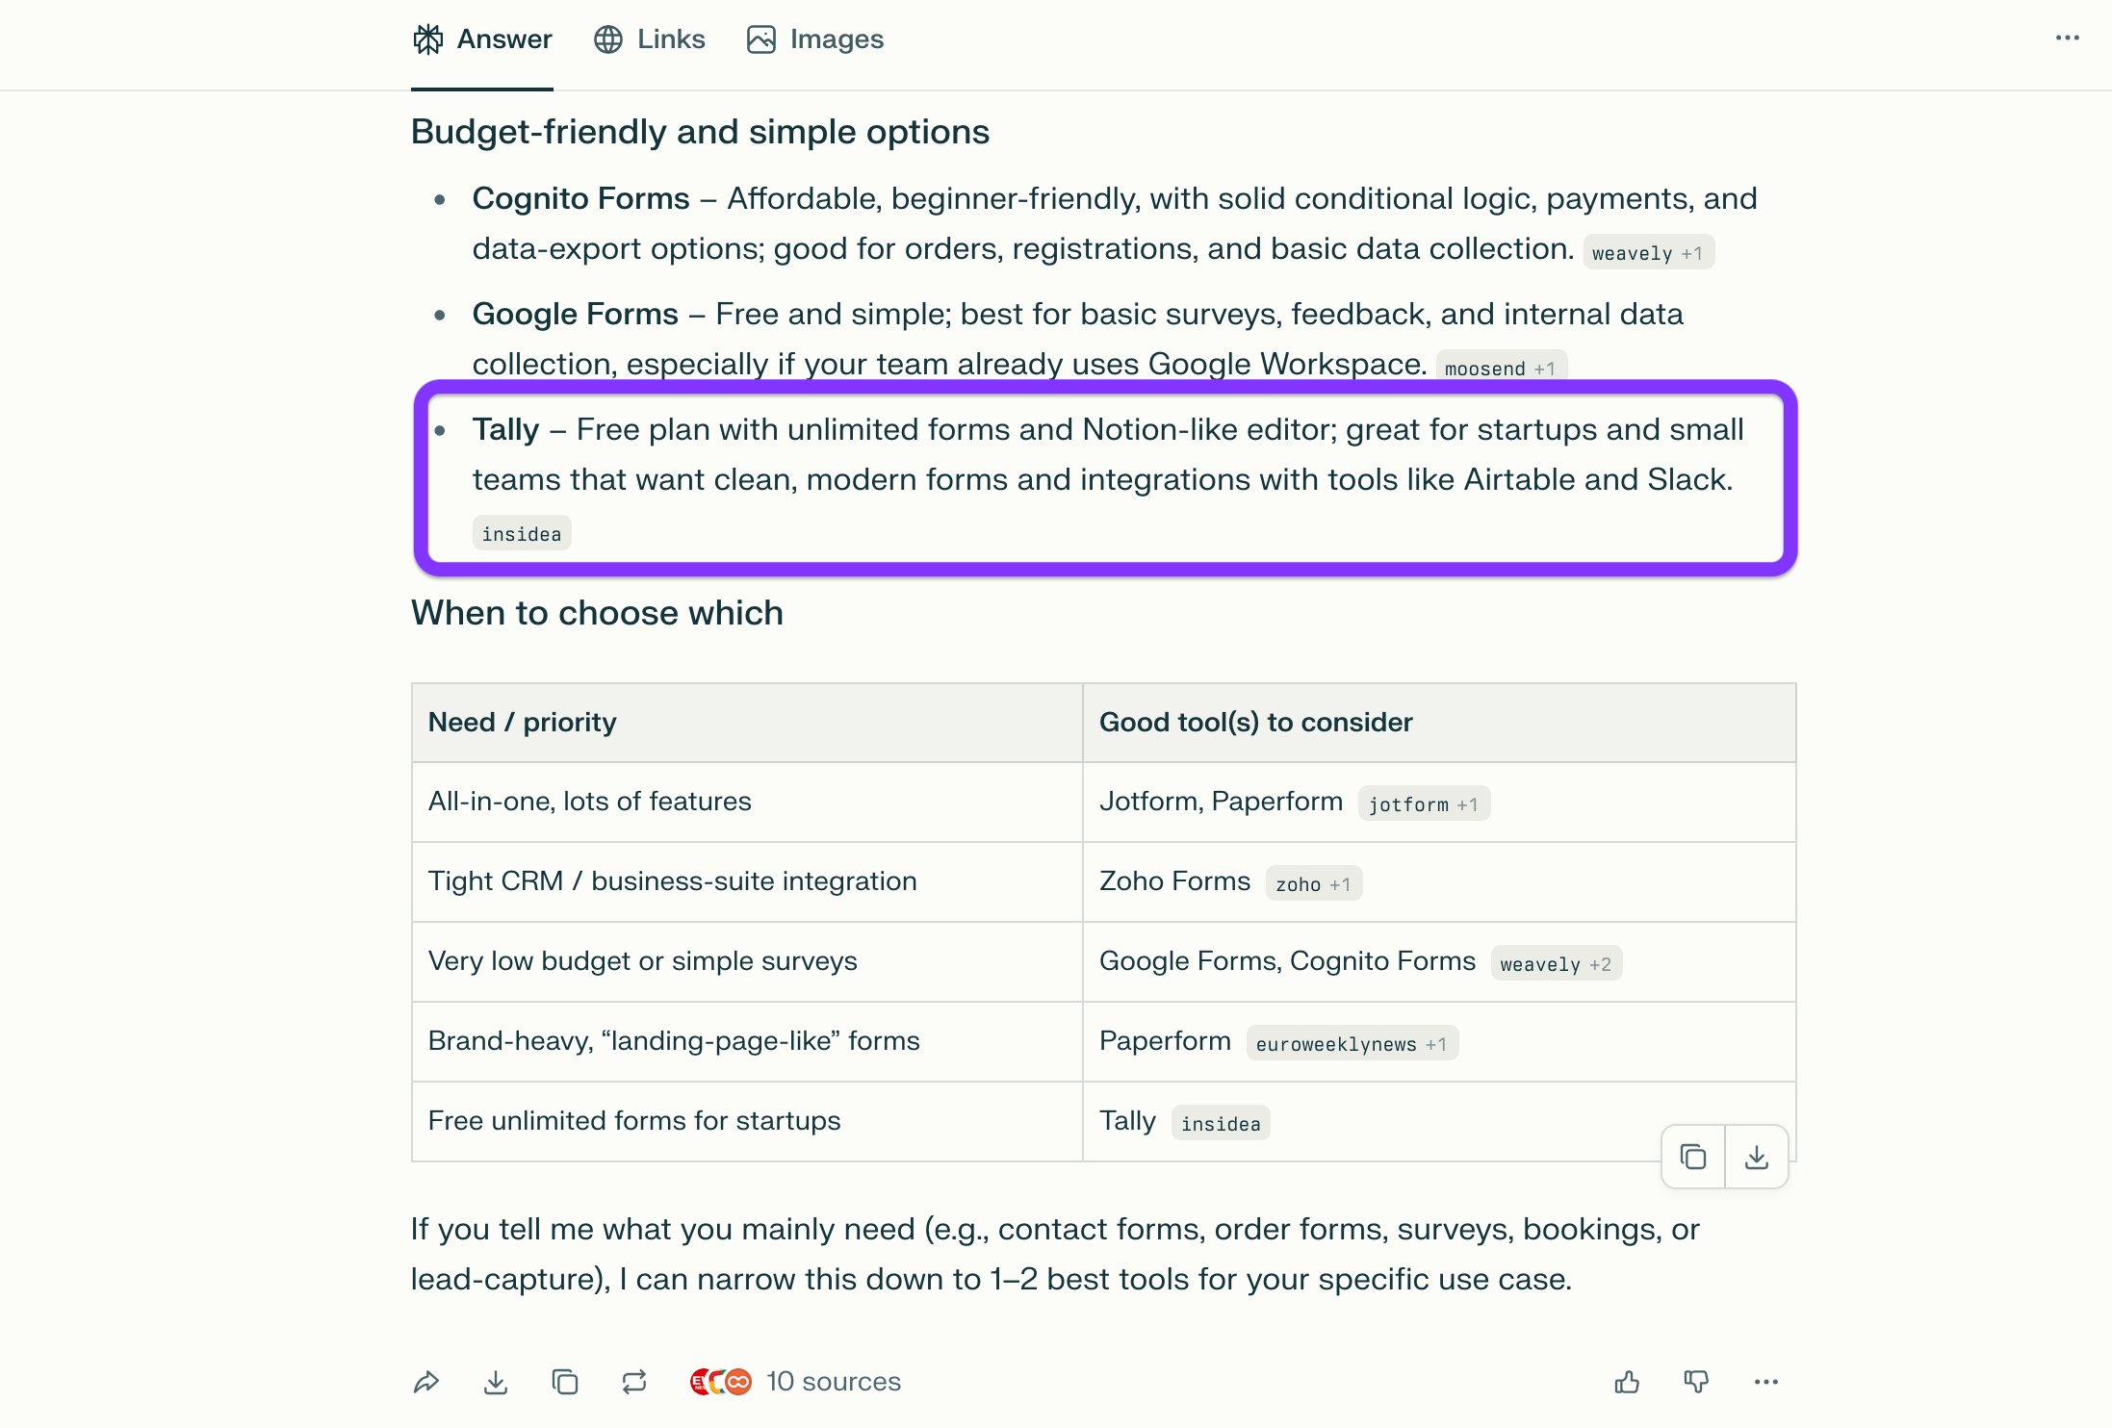Click the share arrow icon below answer
The width and height of the screenshot is (2112, 1428).
pyautogui.click(x=426, y=1382)
